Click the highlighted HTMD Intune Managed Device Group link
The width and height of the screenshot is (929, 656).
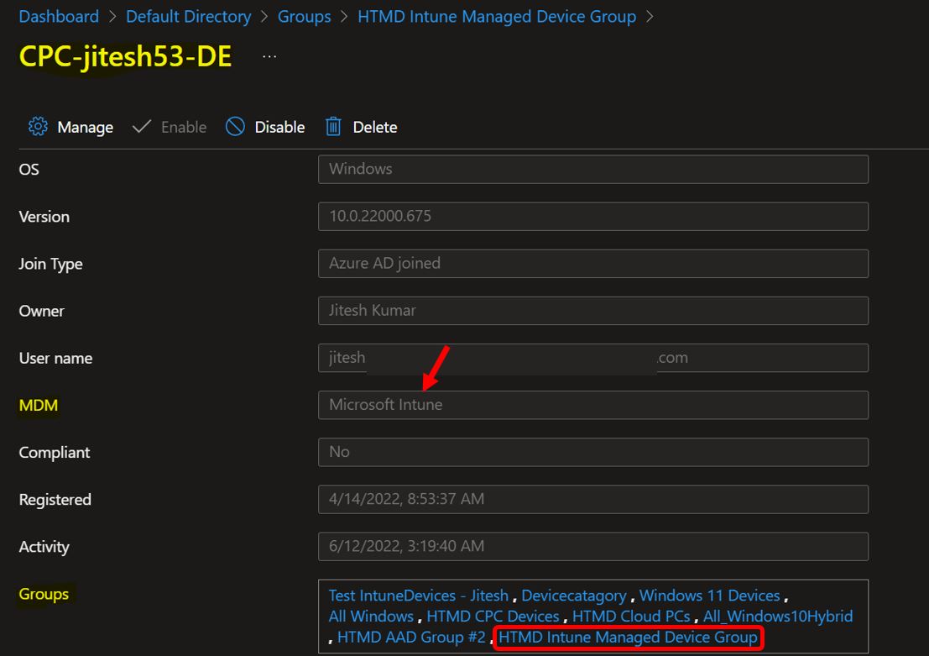click(629, 637)
